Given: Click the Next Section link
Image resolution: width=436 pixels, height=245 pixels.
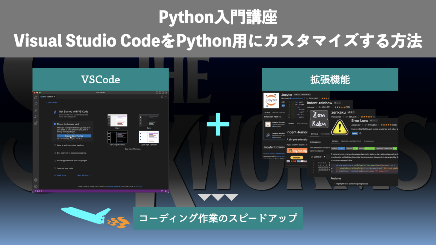Looking at the screenshot, I should (83, 175).
